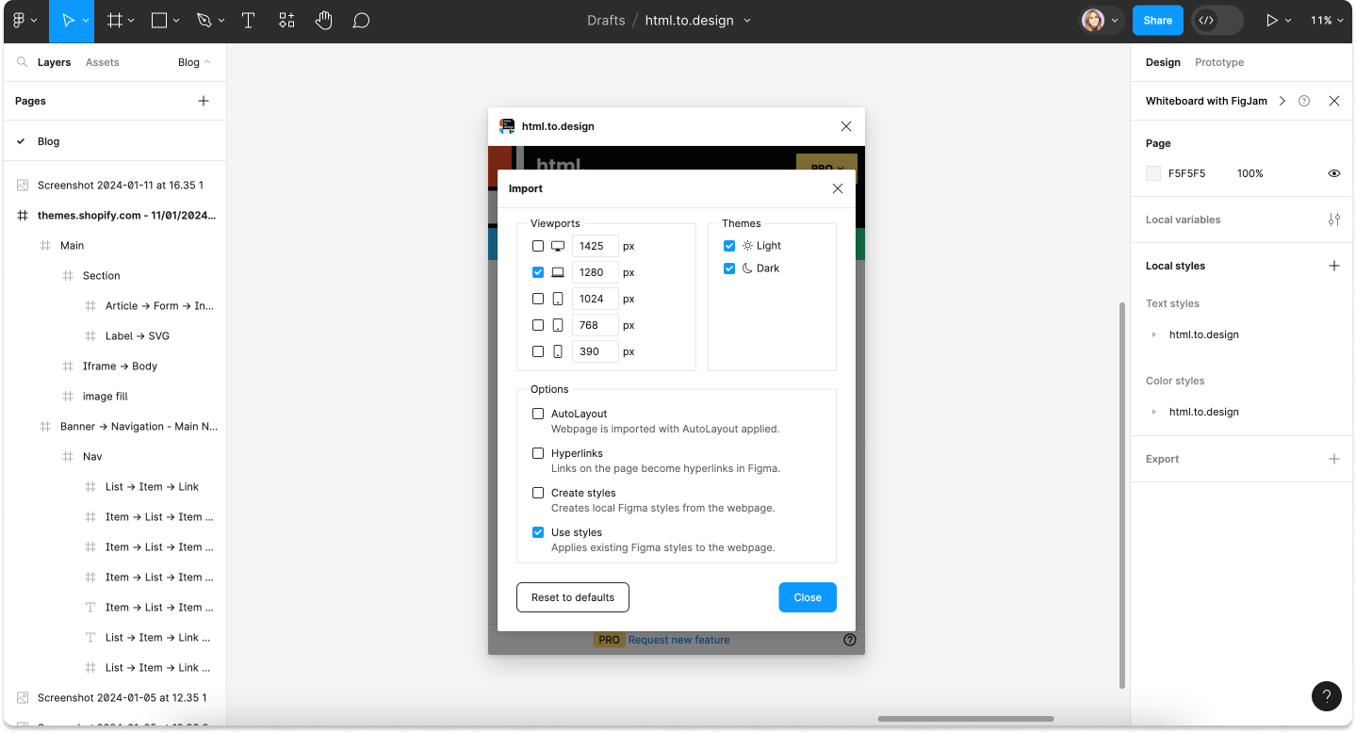Select the Text tool
This screenshot has height=733, width=1356.
pyautogui.click(x=249, y=20)
